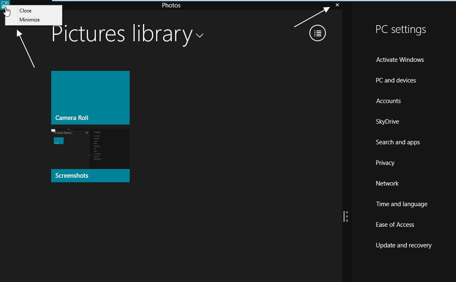
Task: Open Privacy settings
Action: (x=385, y=163)
